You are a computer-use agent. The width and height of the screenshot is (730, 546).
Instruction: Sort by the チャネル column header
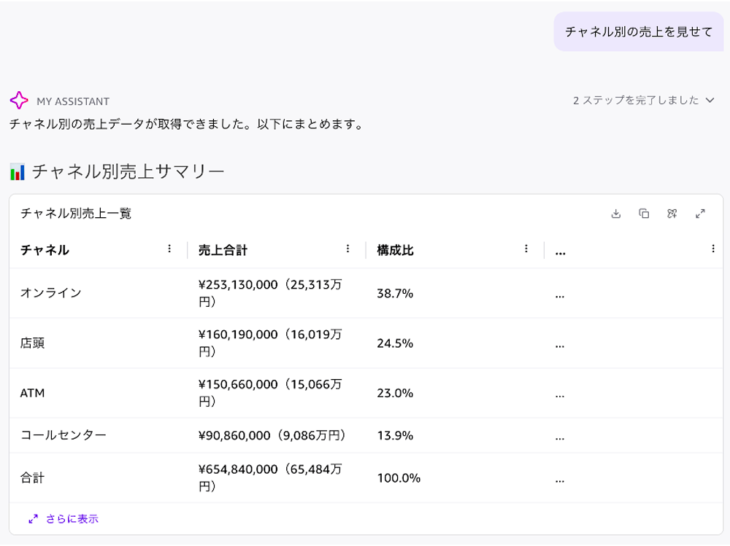pyautogui.click(x=45, y=250)
